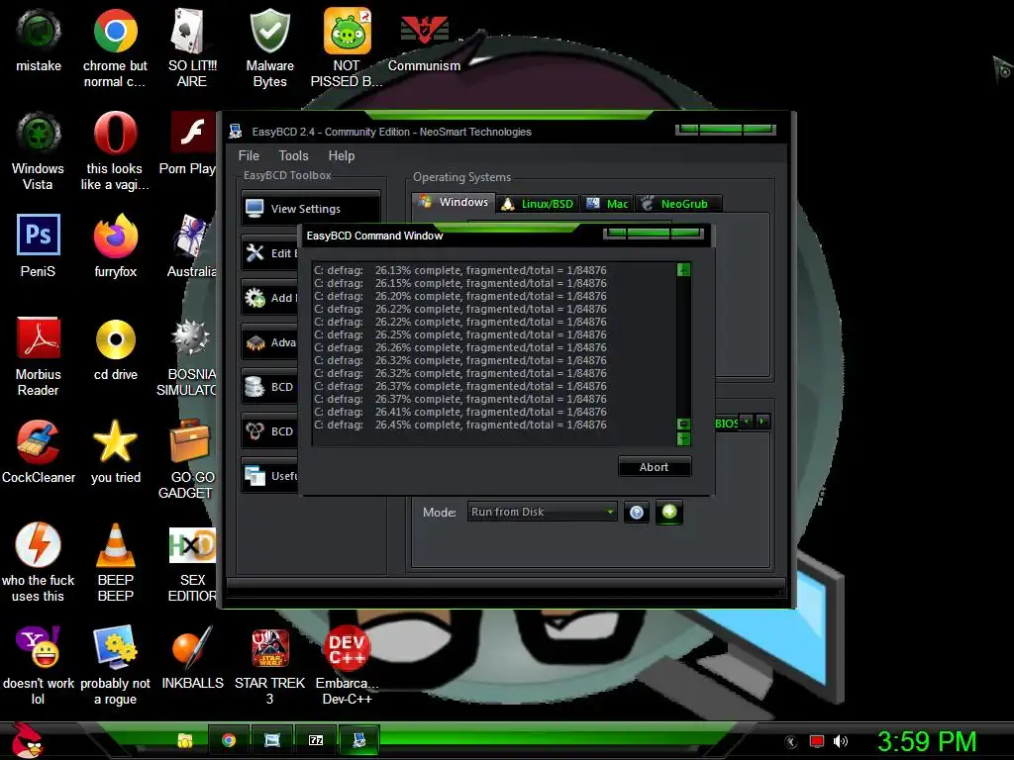The image size is (1014, 760).
Task: Open the 'SO LIT!!! AIRE' solitaire icon
Action: tap(192, 47)
